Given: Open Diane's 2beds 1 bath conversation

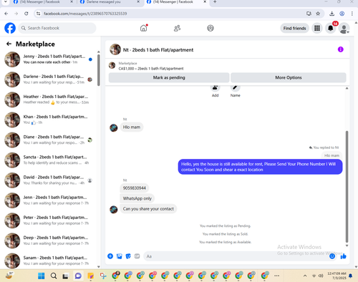Looking at the screenshot, I should pos(49,140).
